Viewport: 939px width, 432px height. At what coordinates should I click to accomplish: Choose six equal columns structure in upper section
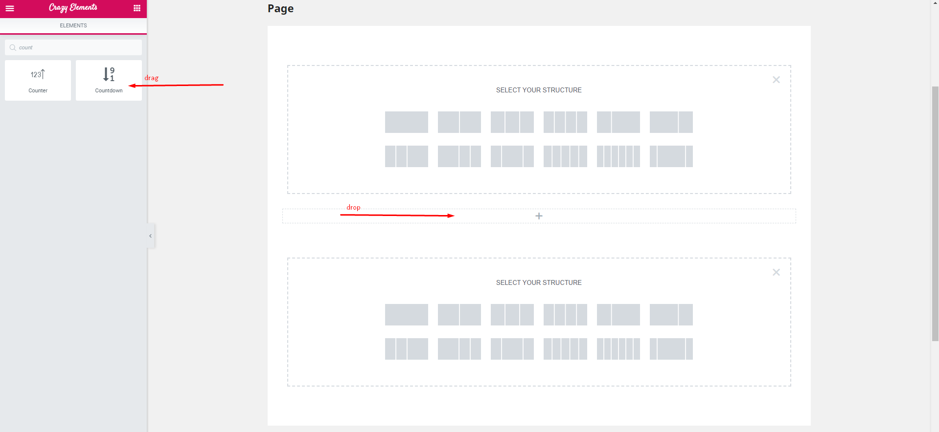618,156
